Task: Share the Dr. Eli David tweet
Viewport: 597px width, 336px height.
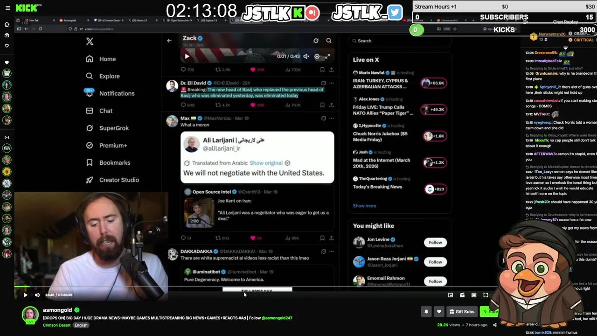Action: point(331,105)
